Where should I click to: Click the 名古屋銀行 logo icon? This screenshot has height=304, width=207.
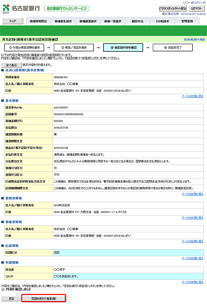tap(6, 9)
